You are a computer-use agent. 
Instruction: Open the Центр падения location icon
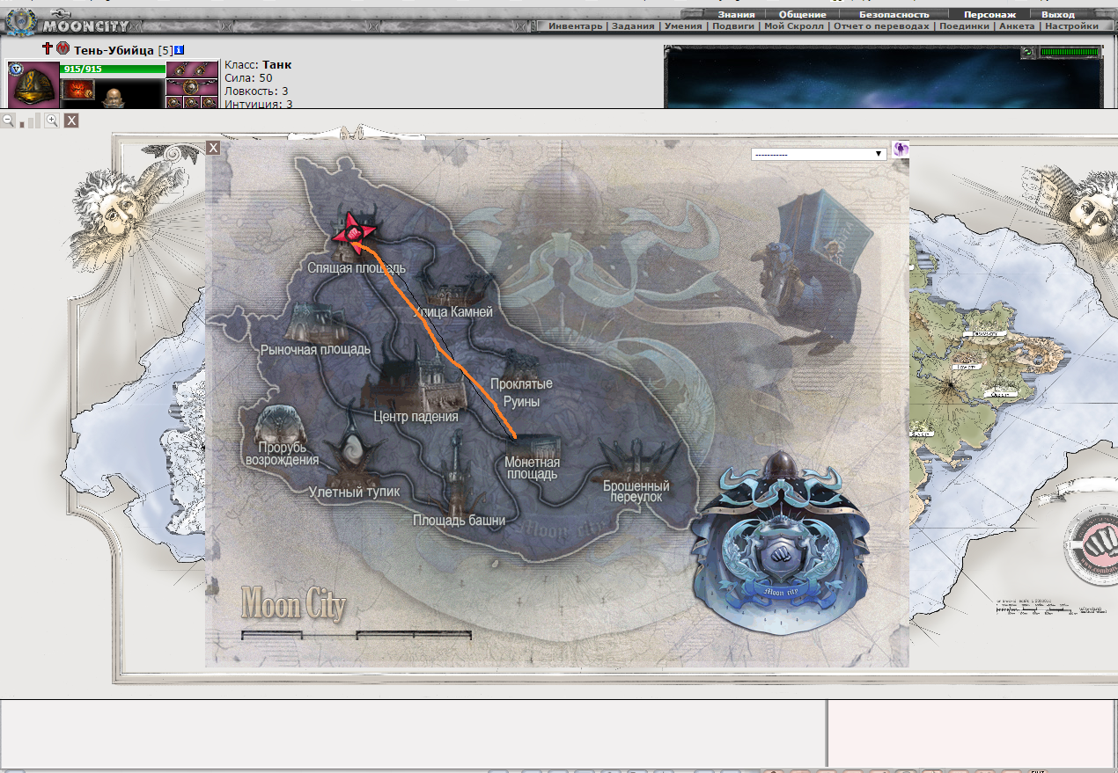[x=416, y=380]
